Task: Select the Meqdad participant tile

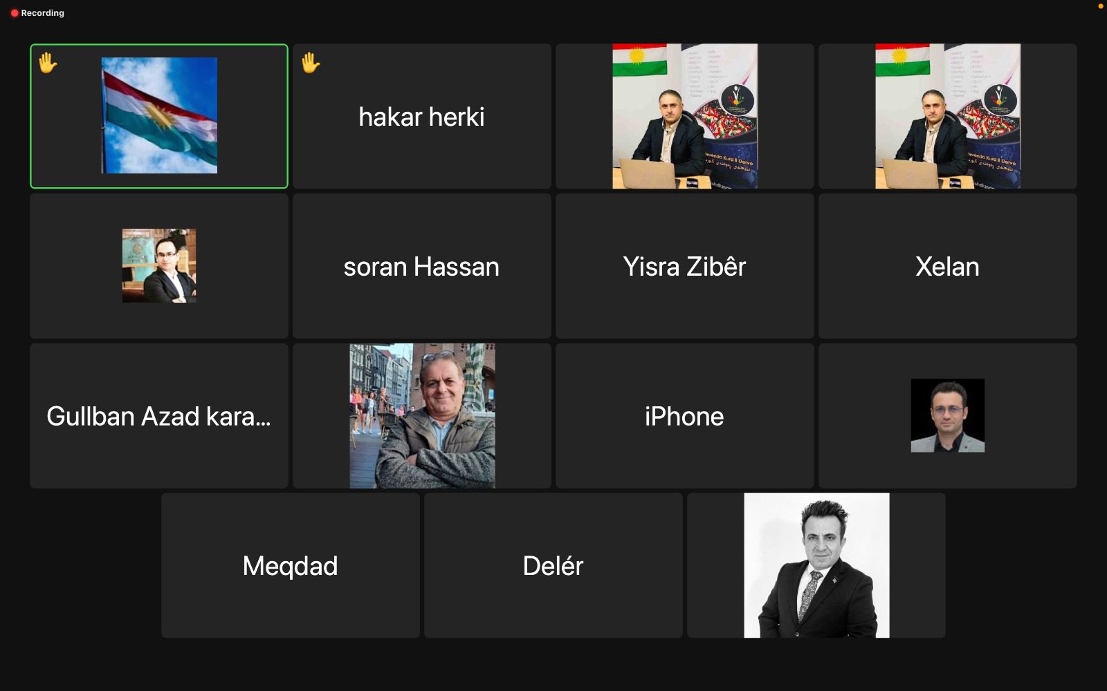Action: (291, 565)
